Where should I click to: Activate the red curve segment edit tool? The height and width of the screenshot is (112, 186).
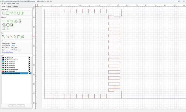pyautogui.click(x=11, y=37)
